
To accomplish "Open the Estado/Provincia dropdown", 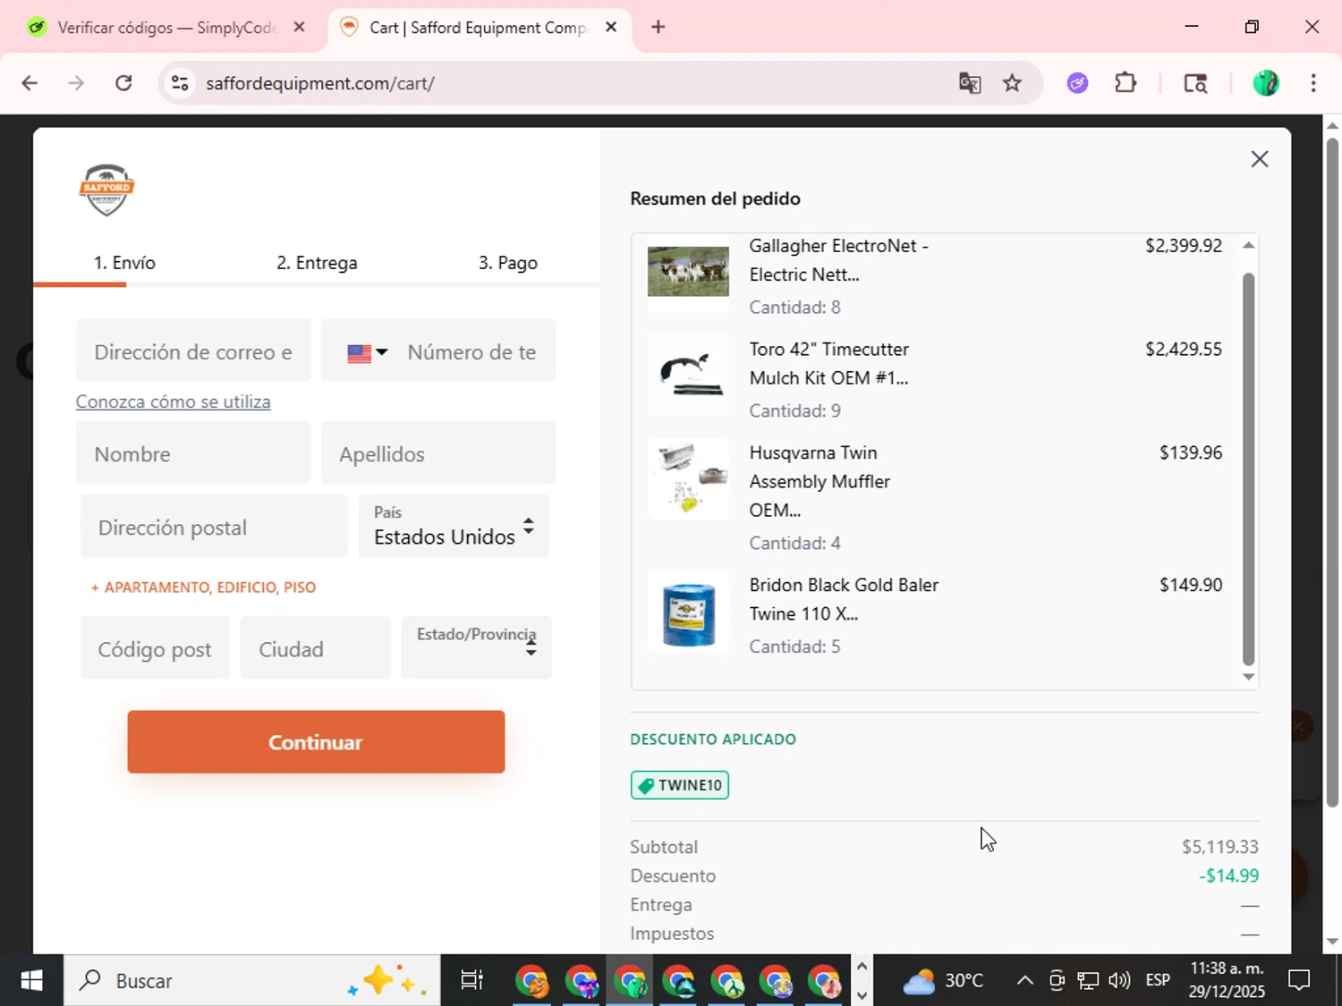I will pyautogui.click(x=477, y=647).
